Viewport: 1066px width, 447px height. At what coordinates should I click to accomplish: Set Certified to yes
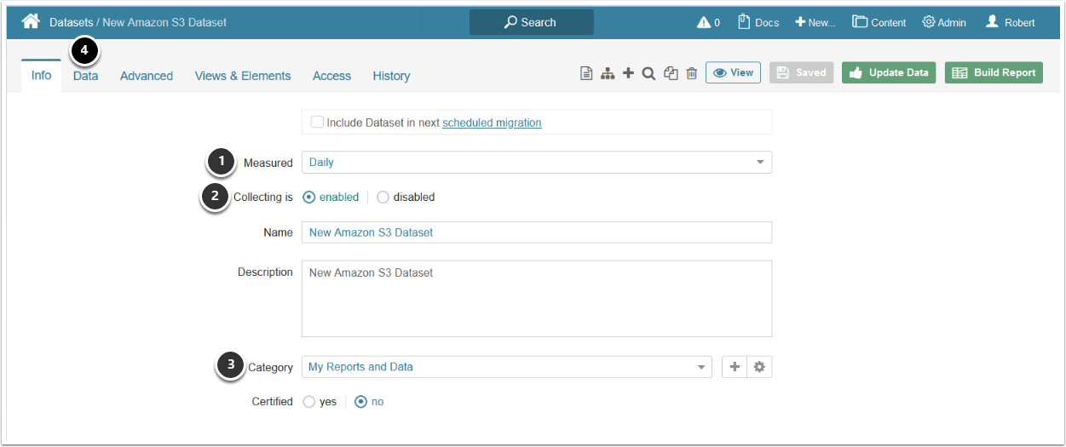pos(309,402)
